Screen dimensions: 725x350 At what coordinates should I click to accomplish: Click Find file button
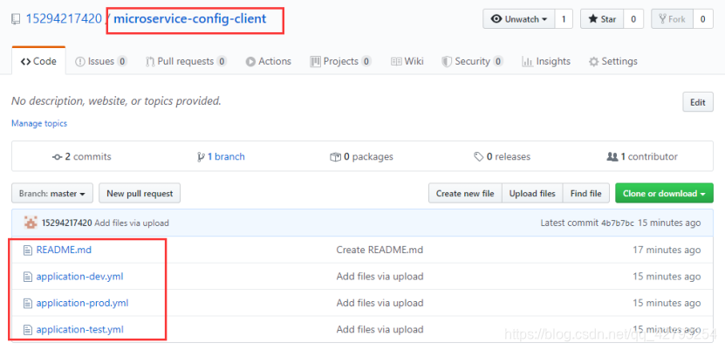click(585, 193)
